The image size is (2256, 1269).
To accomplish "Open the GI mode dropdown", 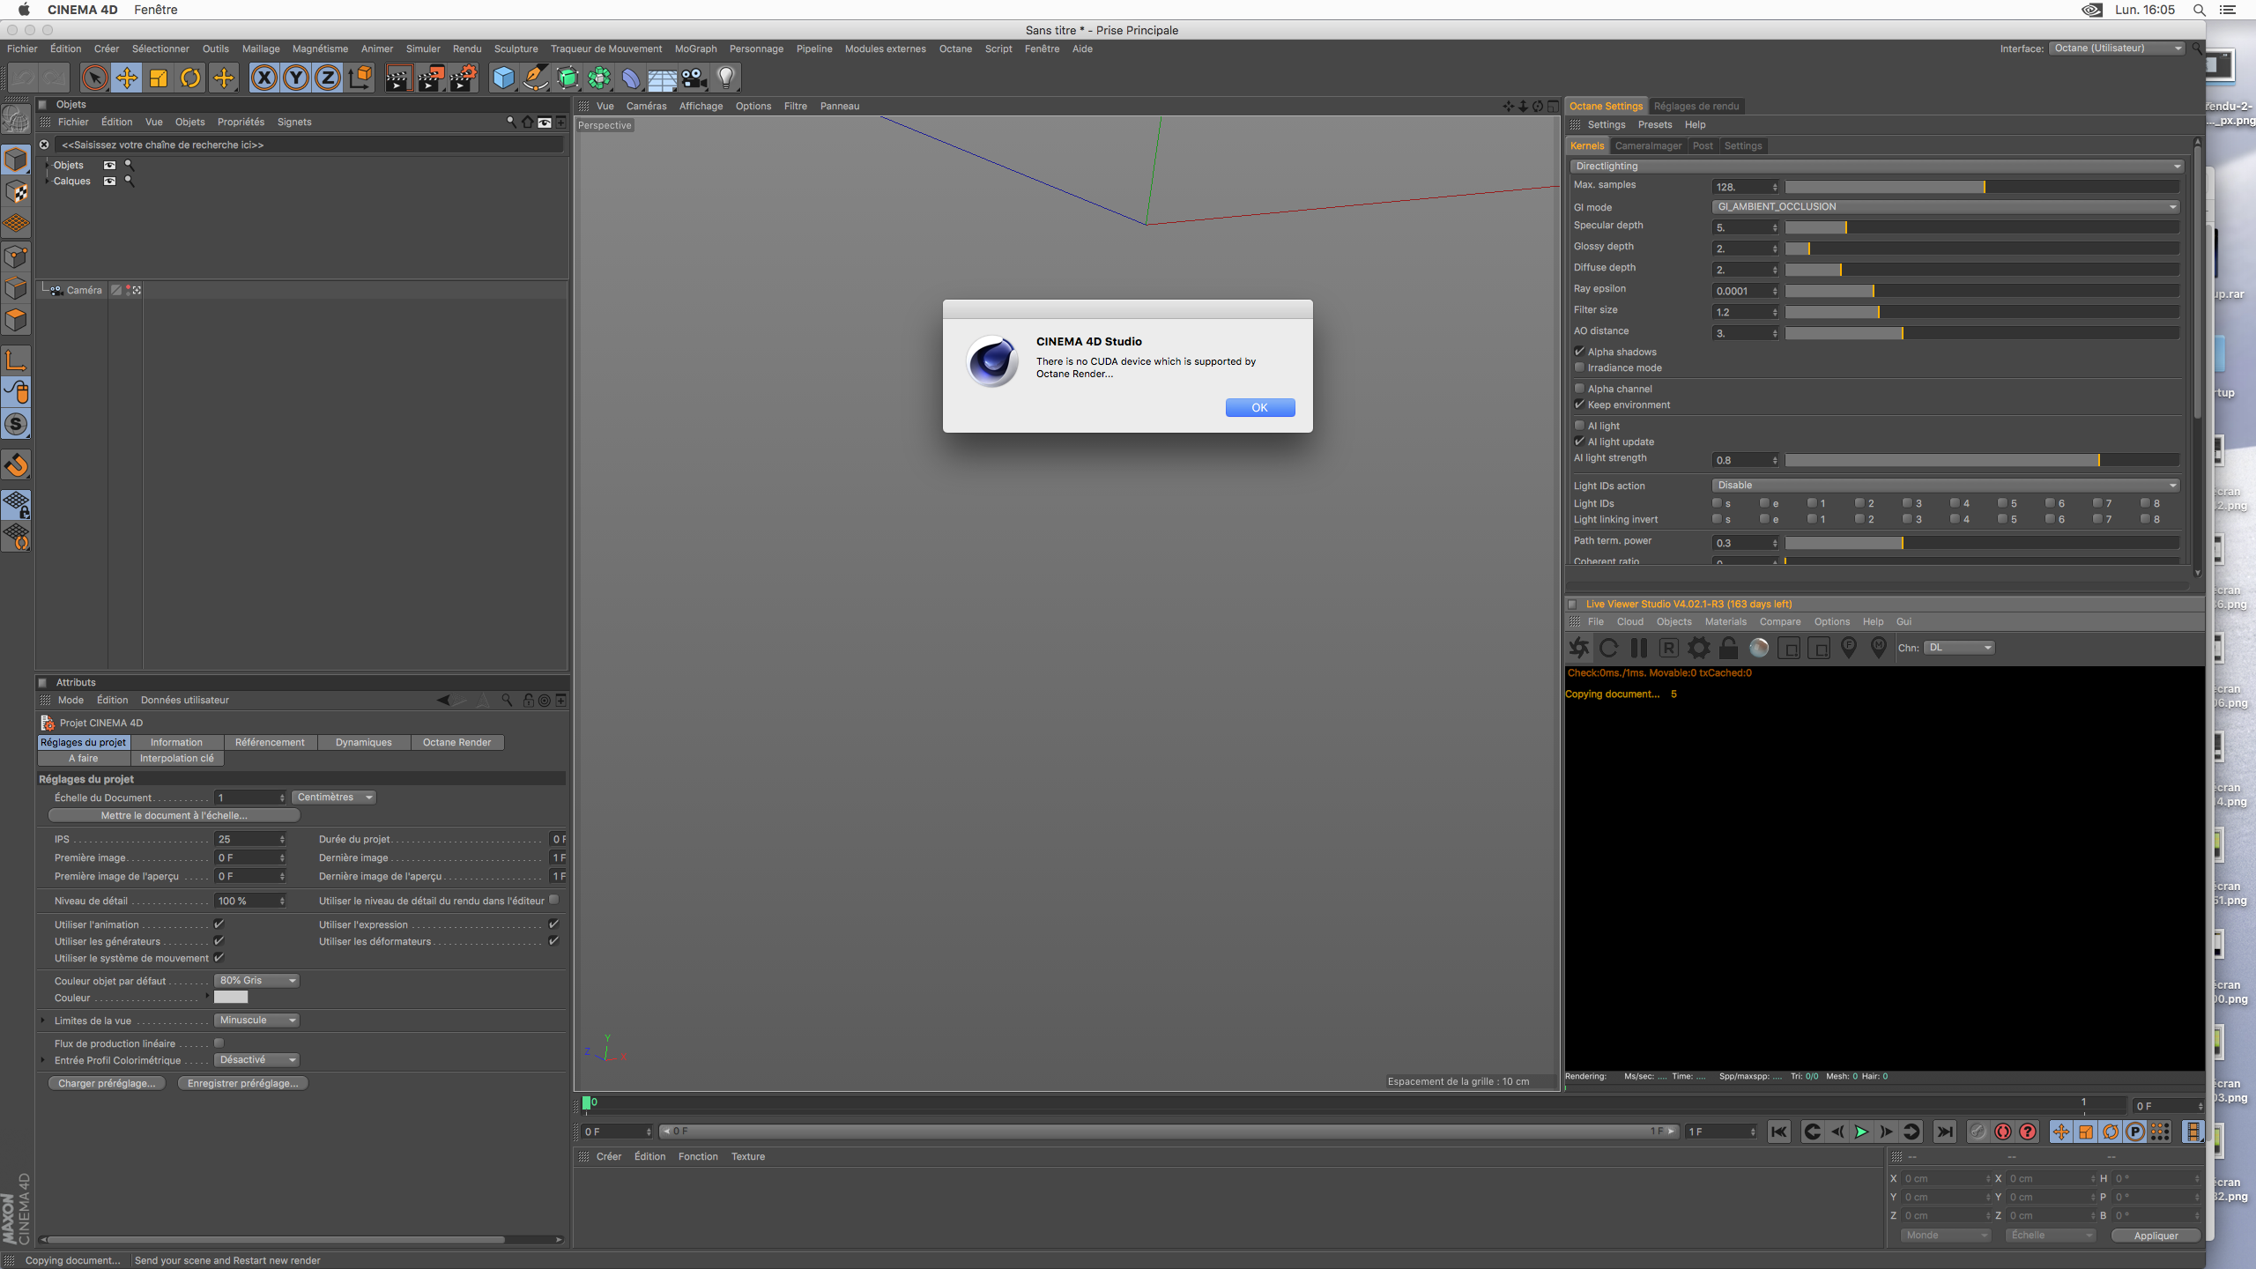I will tap(1946, 206).
